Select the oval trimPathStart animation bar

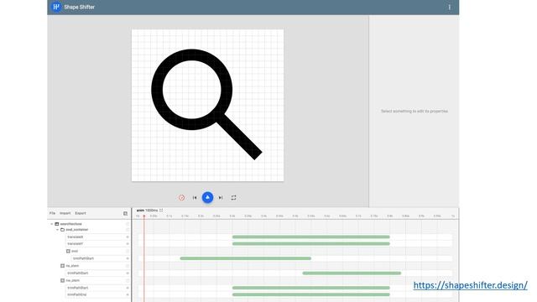(246, 258)
